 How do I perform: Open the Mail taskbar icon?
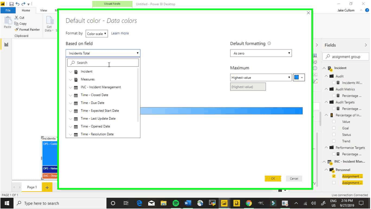(x=151, y=203)
